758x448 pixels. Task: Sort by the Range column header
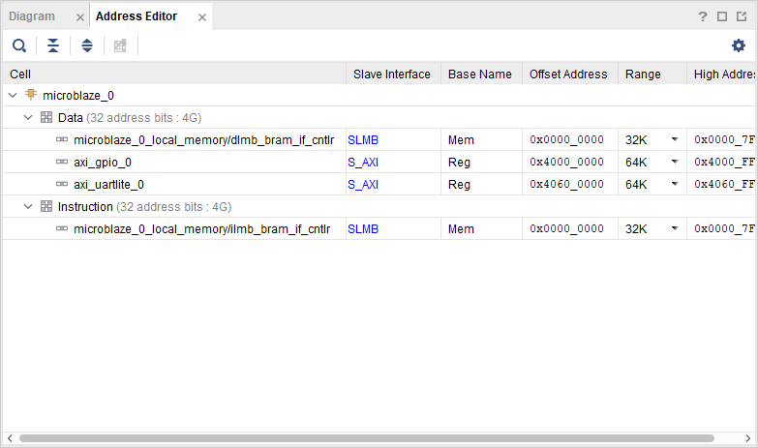click(652, 74)
